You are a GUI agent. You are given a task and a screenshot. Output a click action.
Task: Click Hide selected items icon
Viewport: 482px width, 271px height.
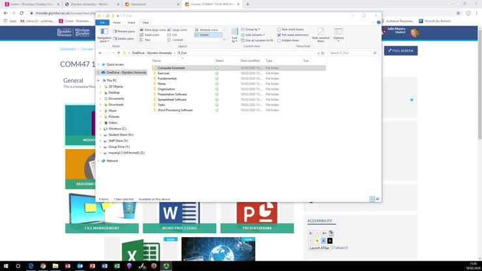click(320, 35)
